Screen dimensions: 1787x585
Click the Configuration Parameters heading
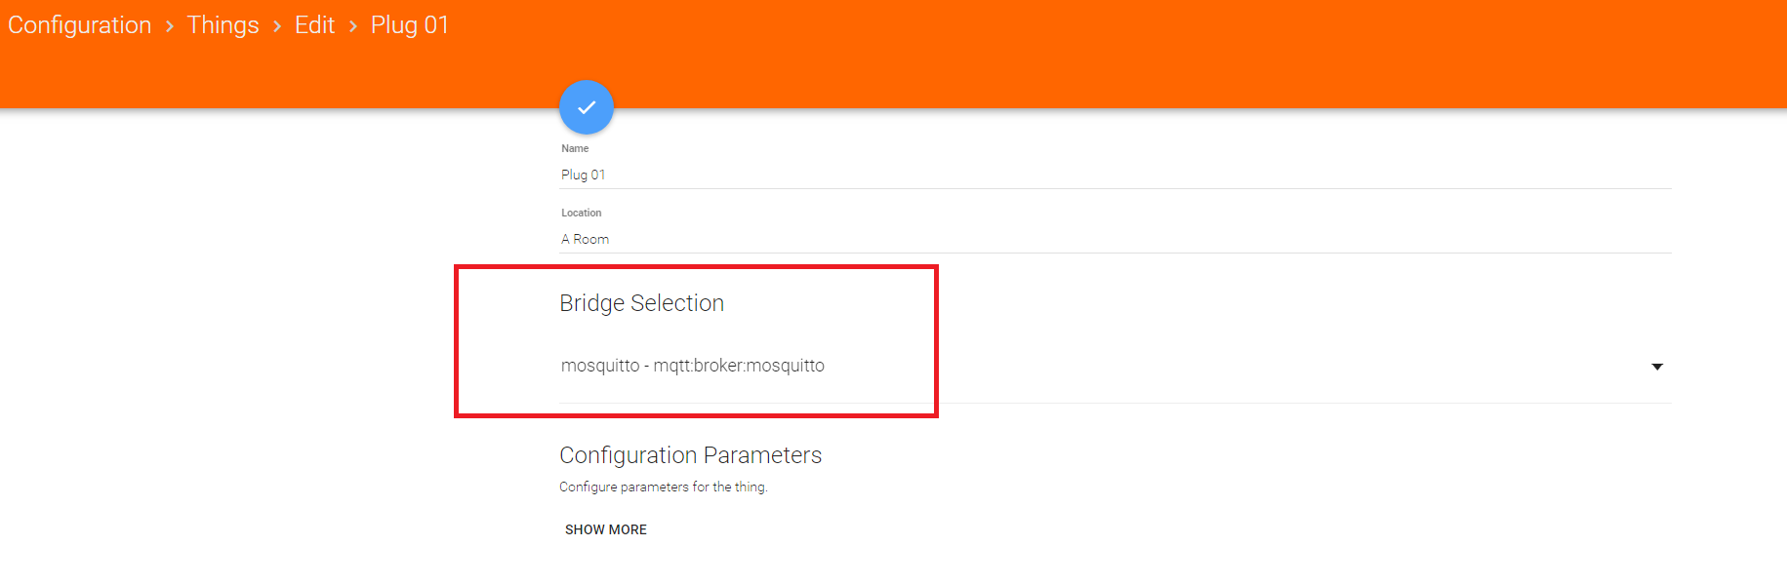pyautogui.click(x=691, y=455)
